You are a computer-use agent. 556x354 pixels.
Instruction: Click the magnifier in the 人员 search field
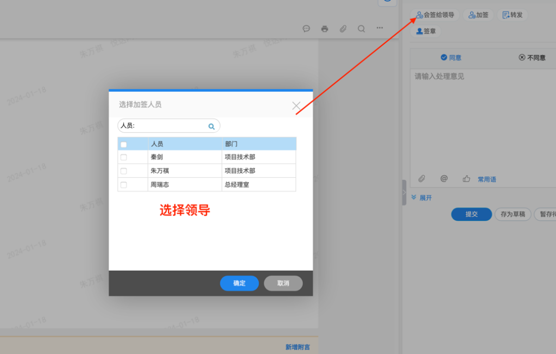pyautogui.click(x=211, y=126)
